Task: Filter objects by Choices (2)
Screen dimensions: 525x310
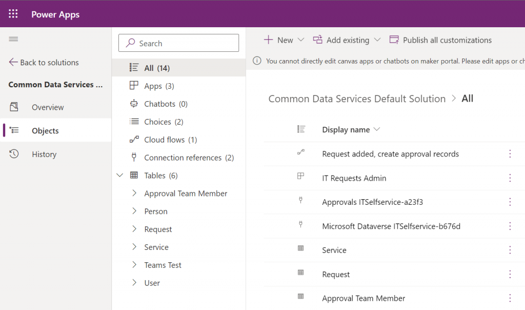Action: (x=179, y=122)
